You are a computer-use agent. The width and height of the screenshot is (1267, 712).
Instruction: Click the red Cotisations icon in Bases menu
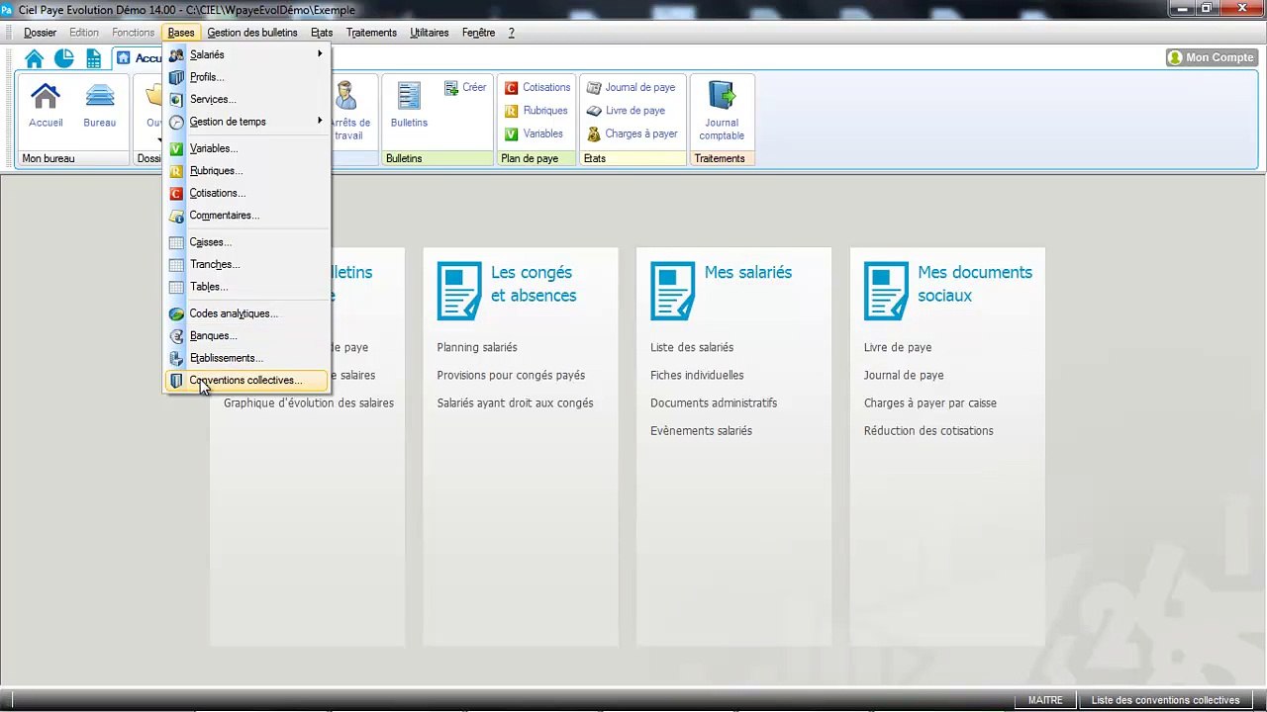176,194
